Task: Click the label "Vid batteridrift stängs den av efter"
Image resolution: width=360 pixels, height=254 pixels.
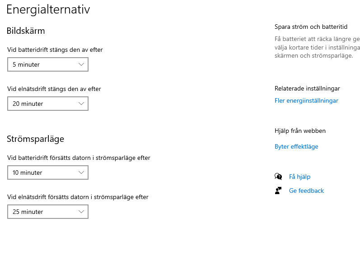Action: [x=55, y=50]
